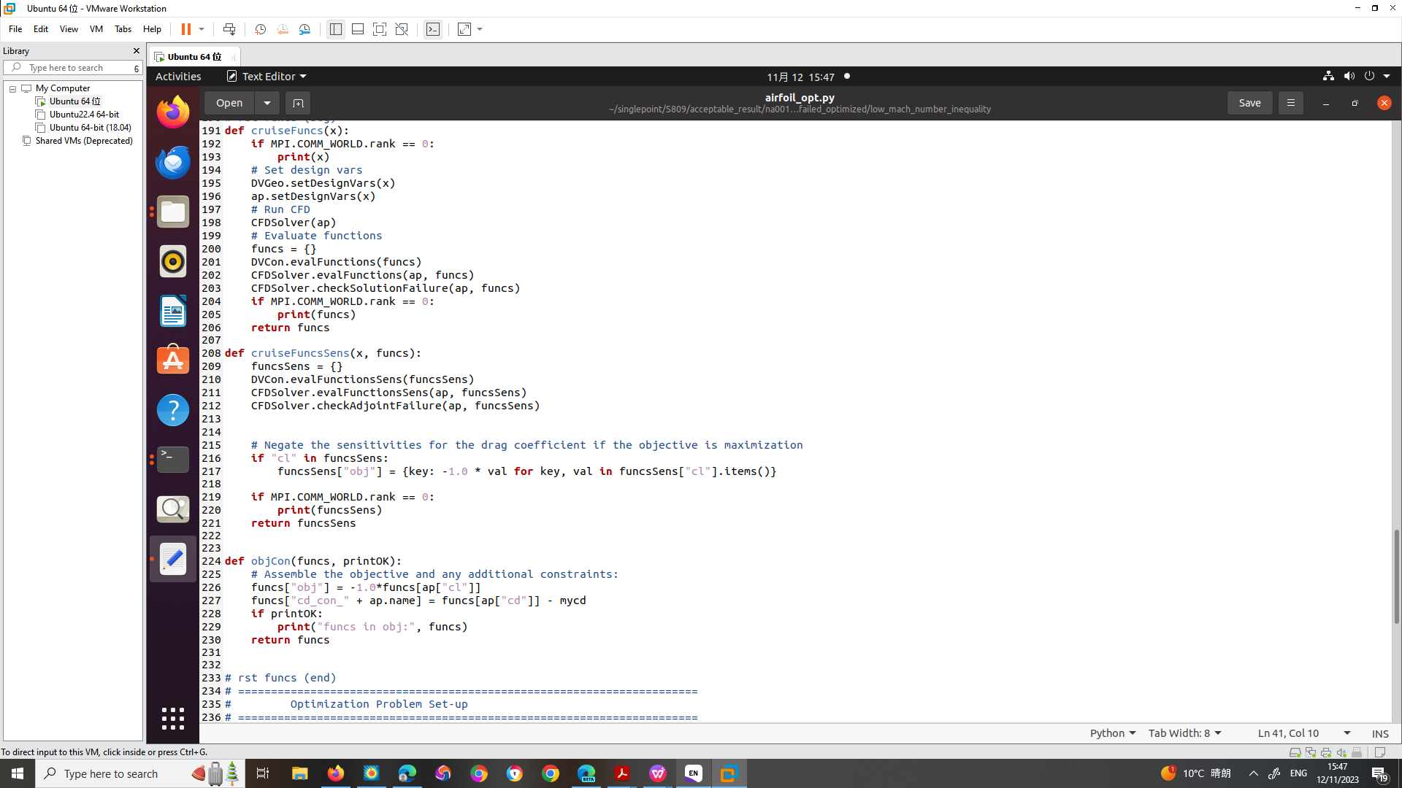Image resolution: width=1402 pixels, height=788 pixels.
Task: Take a snapshot of the virtual machine
Action: [x=260, y=29]
